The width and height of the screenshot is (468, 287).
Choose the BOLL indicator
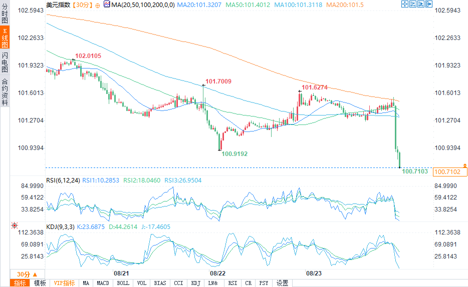[x=123, y=283]
